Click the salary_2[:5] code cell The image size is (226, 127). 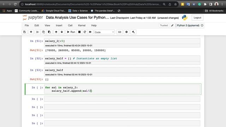tap(122, 41)
